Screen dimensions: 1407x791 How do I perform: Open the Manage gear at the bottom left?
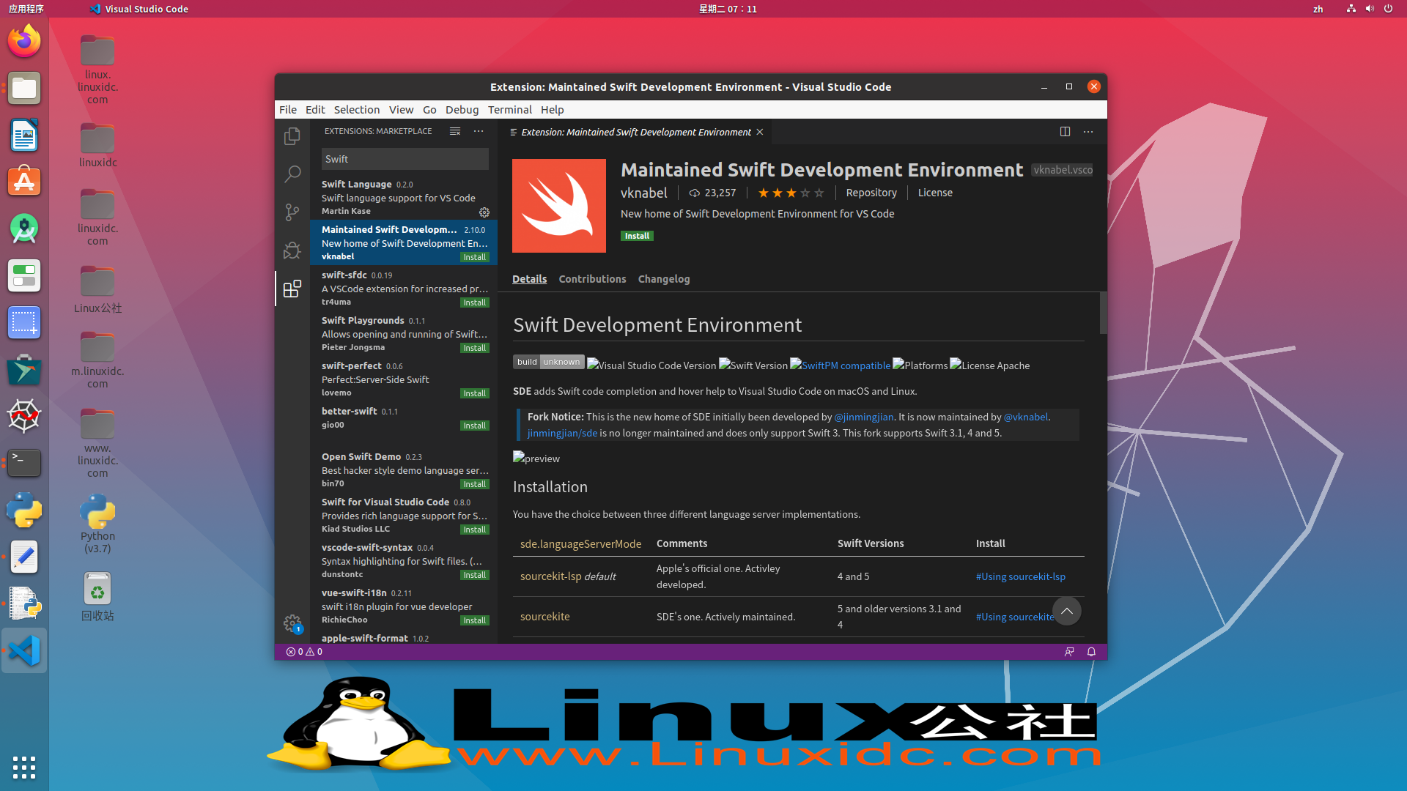click(x=292, y=623)
